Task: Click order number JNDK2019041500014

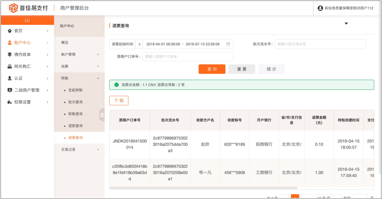Action: (130, 144)
